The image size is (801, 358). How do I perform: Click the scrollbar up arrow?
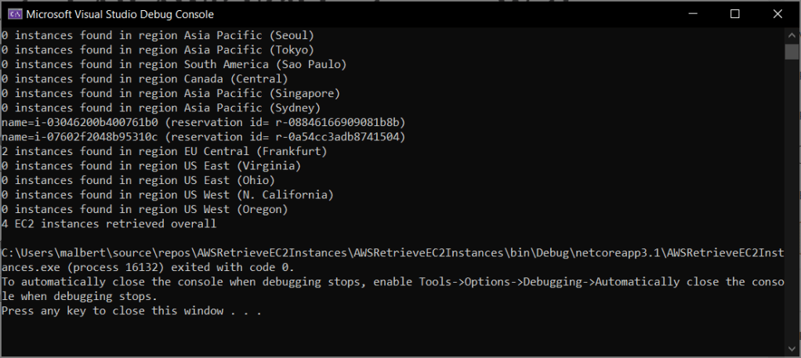coord(792,35)
